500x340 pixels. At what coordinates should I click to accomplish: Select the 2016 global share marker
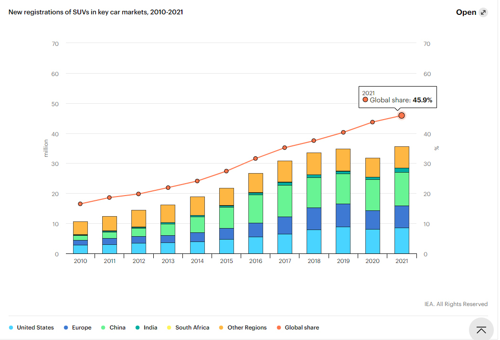click(x=255, y=158)
